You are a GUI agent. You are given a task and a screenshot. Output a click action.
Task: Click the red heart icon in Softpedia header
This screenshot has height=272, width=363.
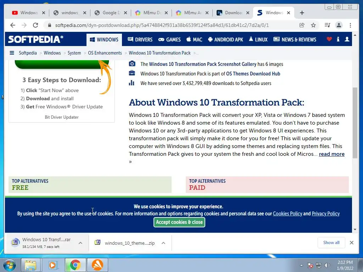329,39
